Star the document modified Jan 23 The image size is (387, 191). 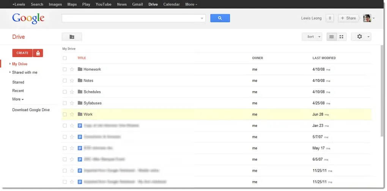click(x=72, y=126)
